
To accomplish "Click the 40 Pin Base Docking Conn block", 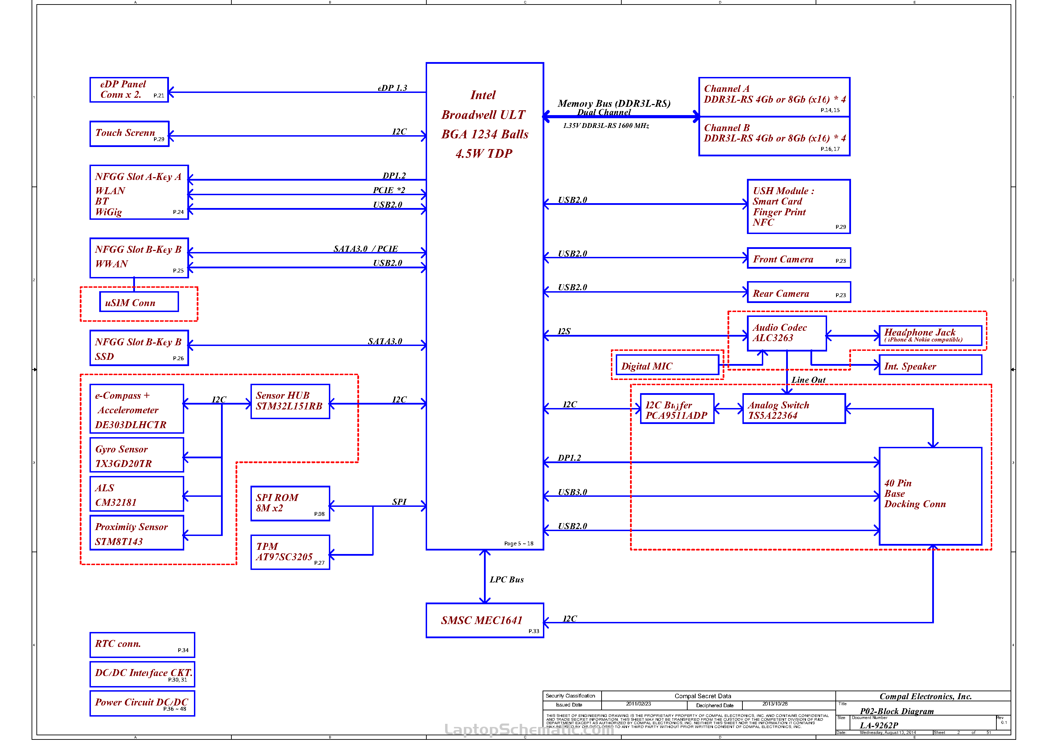I will click(x=931, y=497).
